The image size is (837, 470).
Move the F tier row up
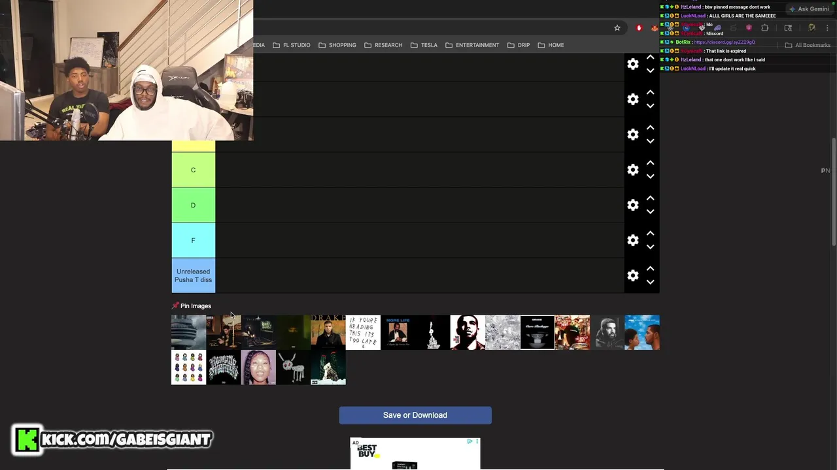650,233
